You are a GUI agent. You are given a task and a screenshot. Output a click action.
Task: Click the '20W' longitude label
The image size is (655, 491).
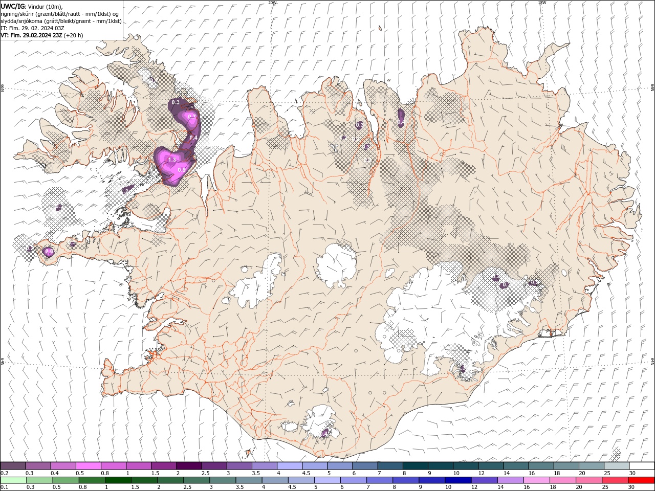pos(272,3)
